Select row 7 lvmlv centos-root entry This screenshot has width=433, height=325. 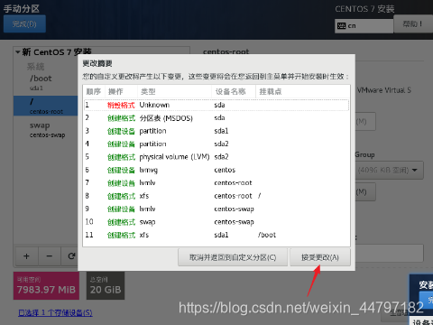[216, 183]
